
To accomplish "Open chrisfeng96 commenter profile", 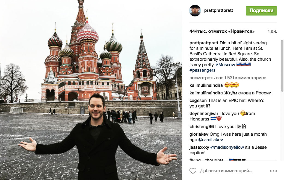I will click(x=202, y=127).
